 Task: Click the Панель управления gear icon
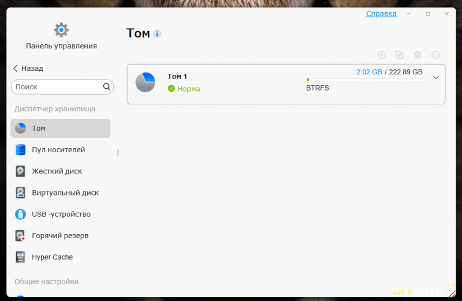[61, 30]
